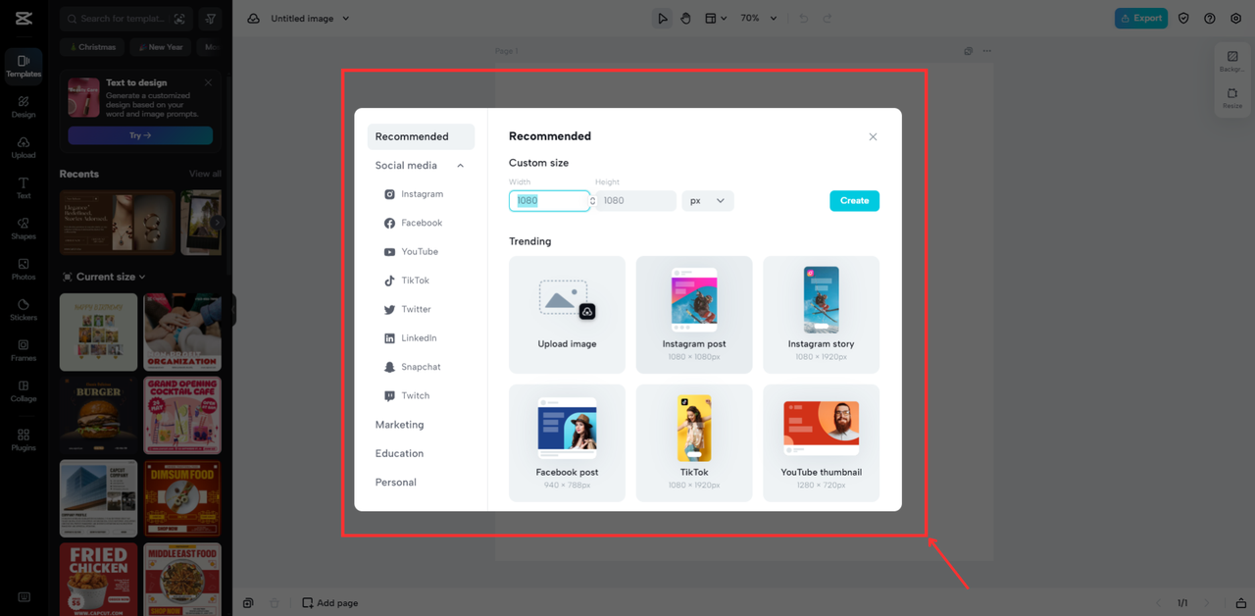Image resolution: width=1255 pixels, height=616 pixels.
Task: Dismiss the Text to design card
Action: (x=208, y=82)
